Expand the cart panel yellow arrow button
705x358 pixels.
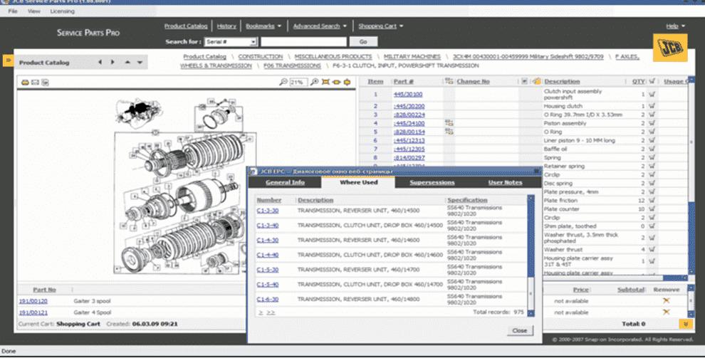686,324
